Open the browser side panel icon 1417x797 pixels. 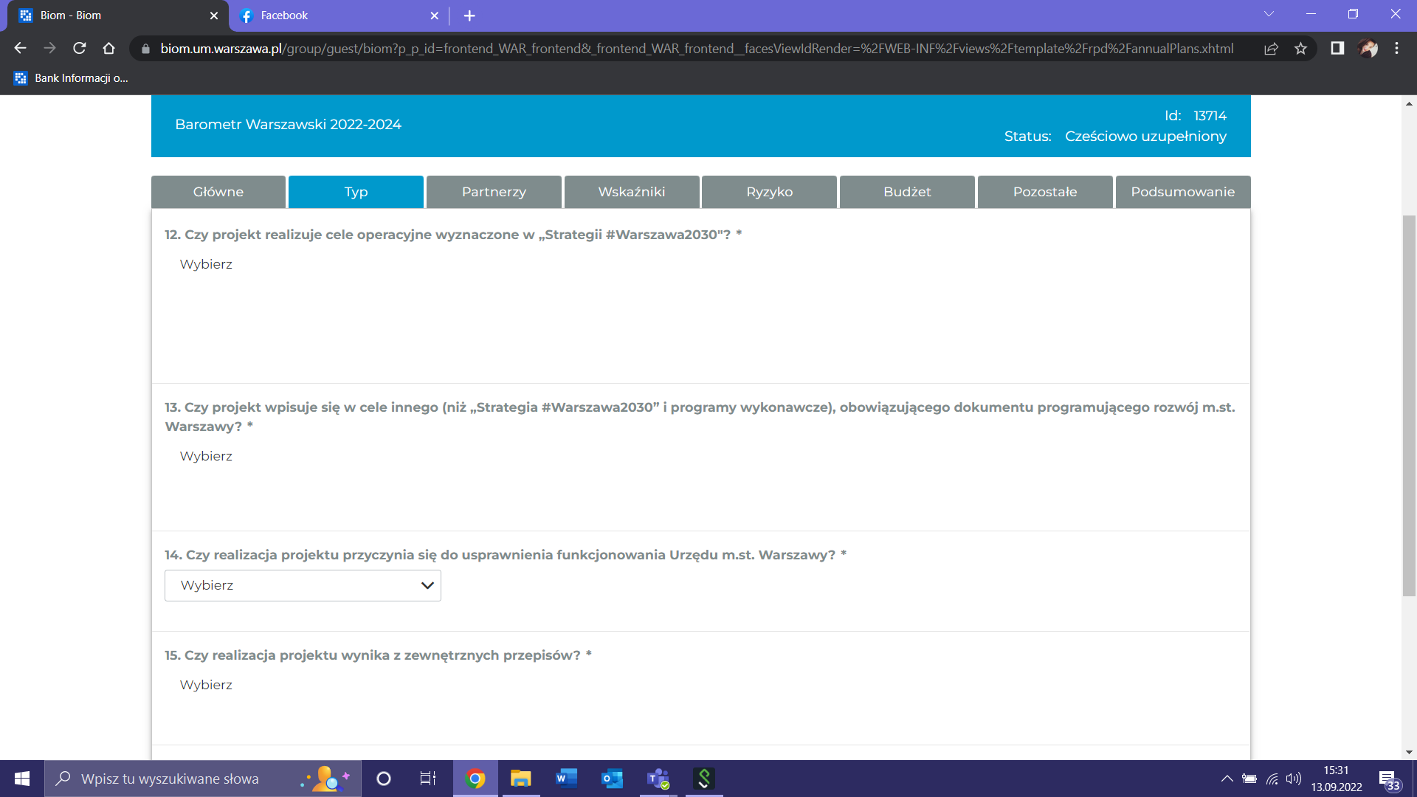click(1337, 49)
